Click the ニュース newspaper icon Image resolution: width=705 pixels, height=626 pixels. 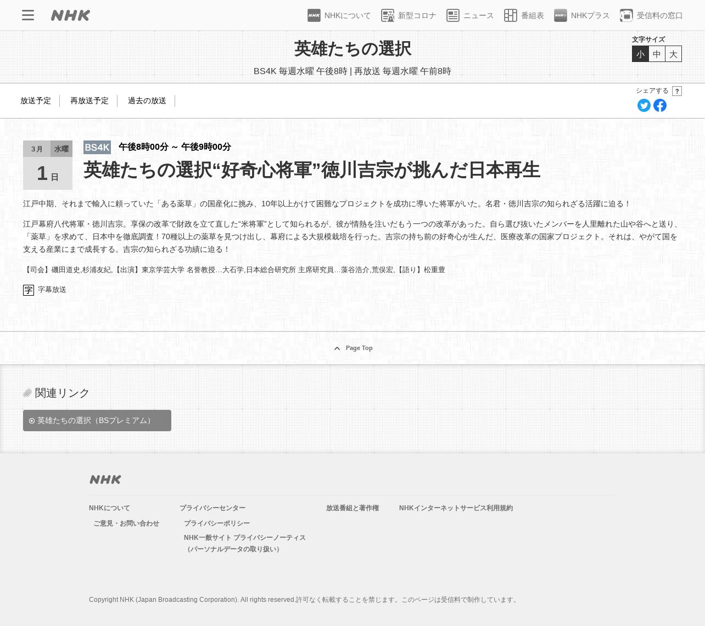(453, 15)
